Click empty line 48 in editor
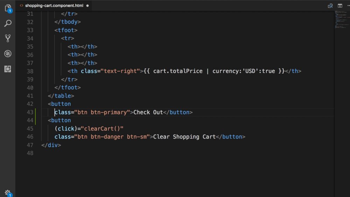Screen dimensions: 350x197 pos(188,153)
